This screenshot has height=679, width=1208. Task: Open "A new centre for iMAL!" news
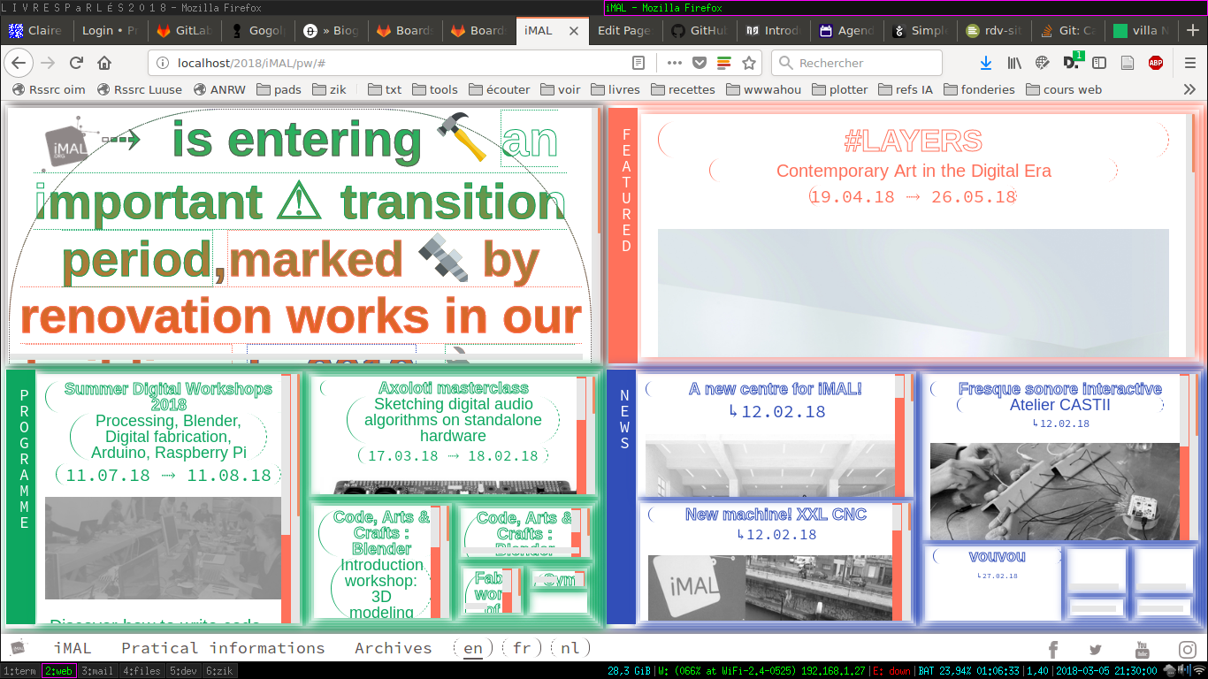[x=775, y=389]
